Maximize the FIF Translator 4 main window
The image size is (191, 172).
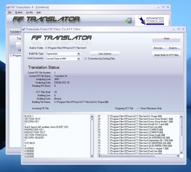[x=163, y=7]
